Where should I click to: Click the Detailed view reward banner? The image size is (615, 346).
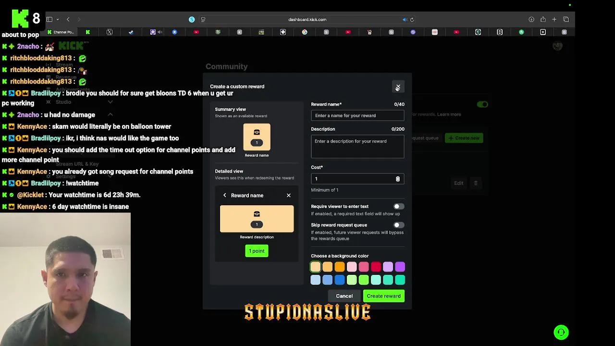point(257,219)
